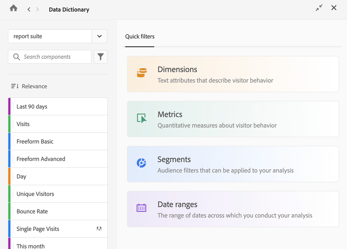
Task: Switch to the Quick filters tab
Action: click(x=140, y=36)
